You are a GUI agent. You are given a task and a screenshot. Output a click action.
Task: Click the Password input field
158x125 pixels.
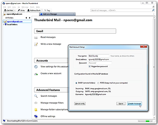click(100, 63)
